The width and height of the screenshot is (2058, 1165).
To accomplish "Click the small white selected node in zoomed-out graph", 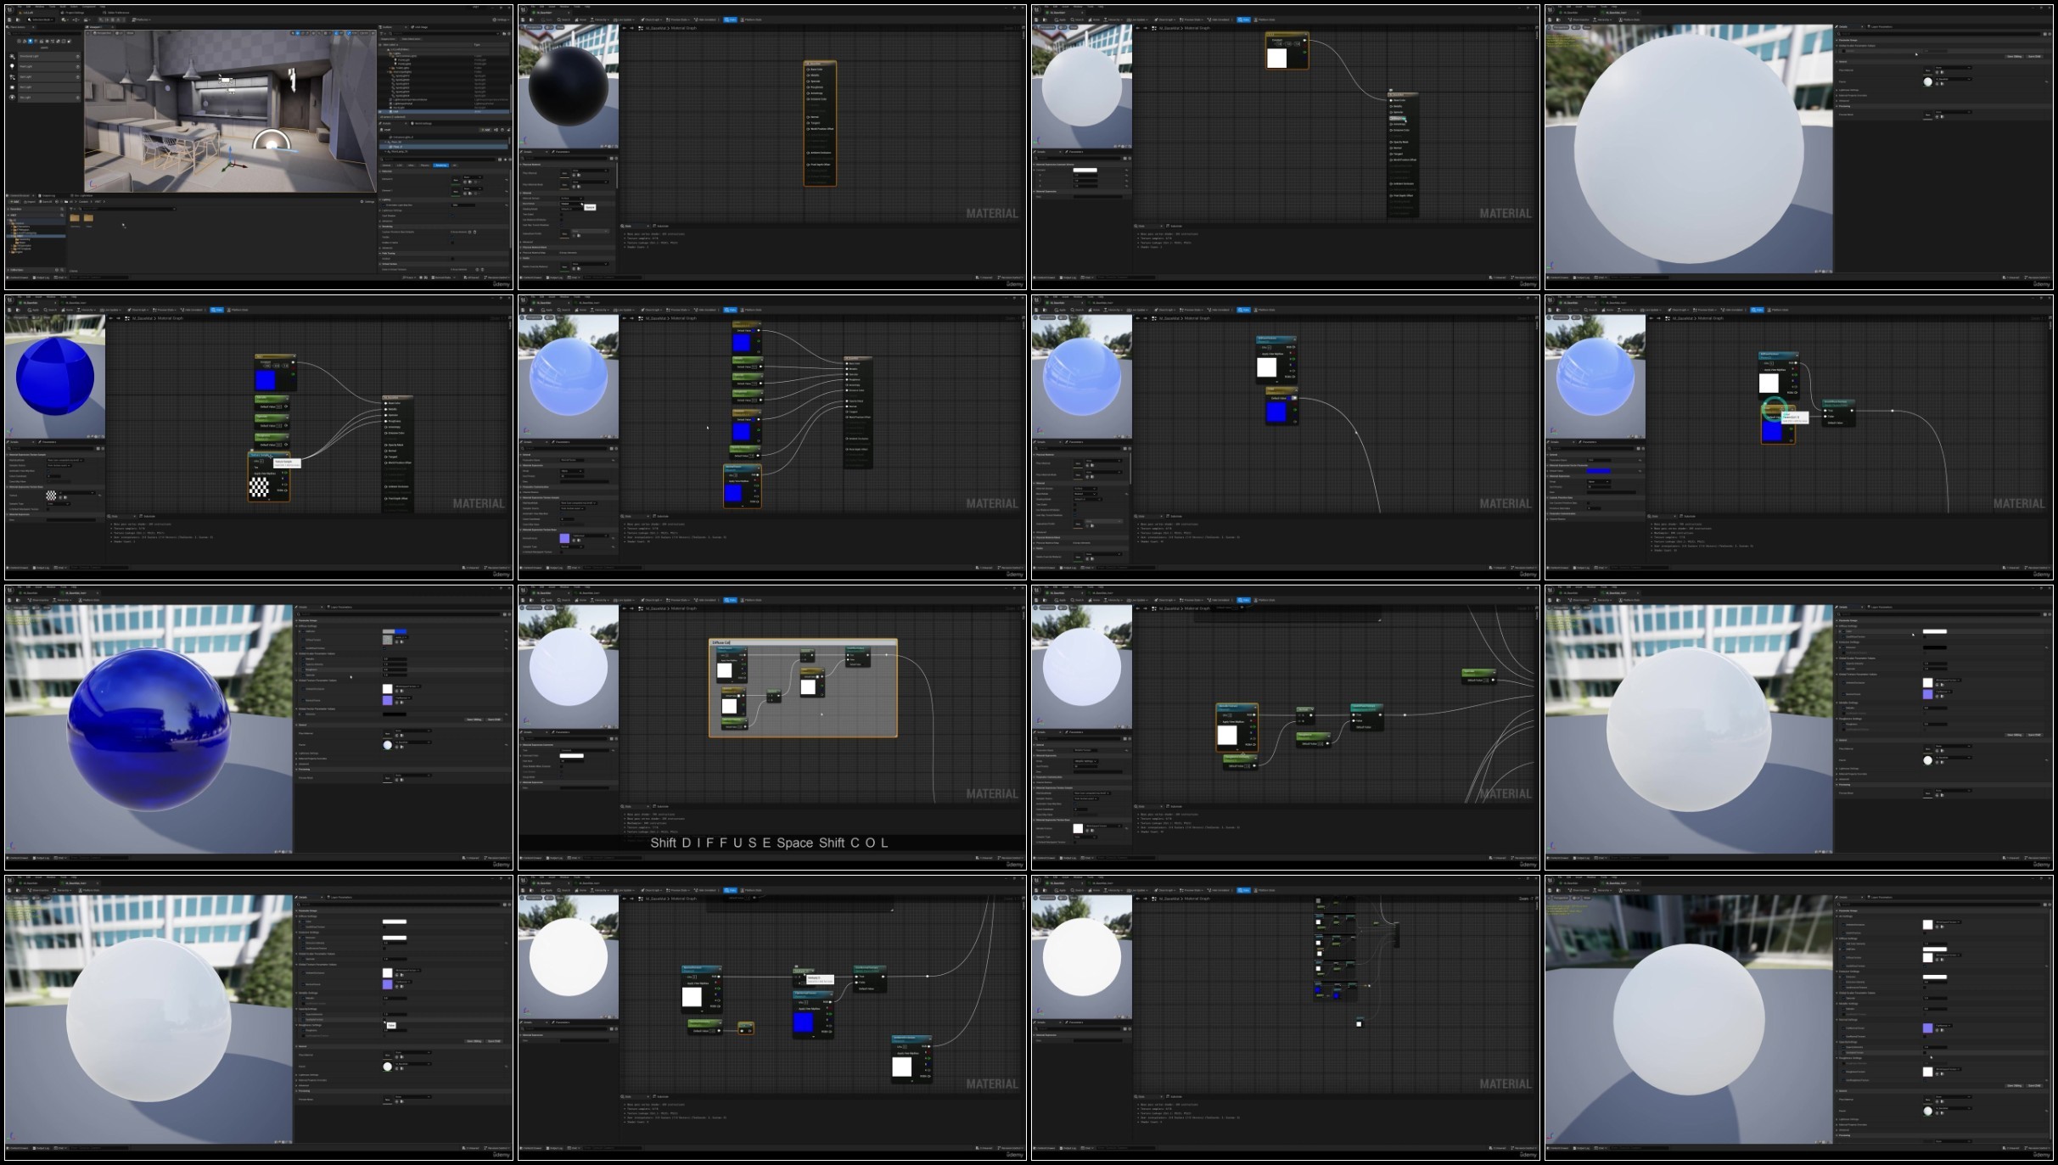I will [1359, 1023].
